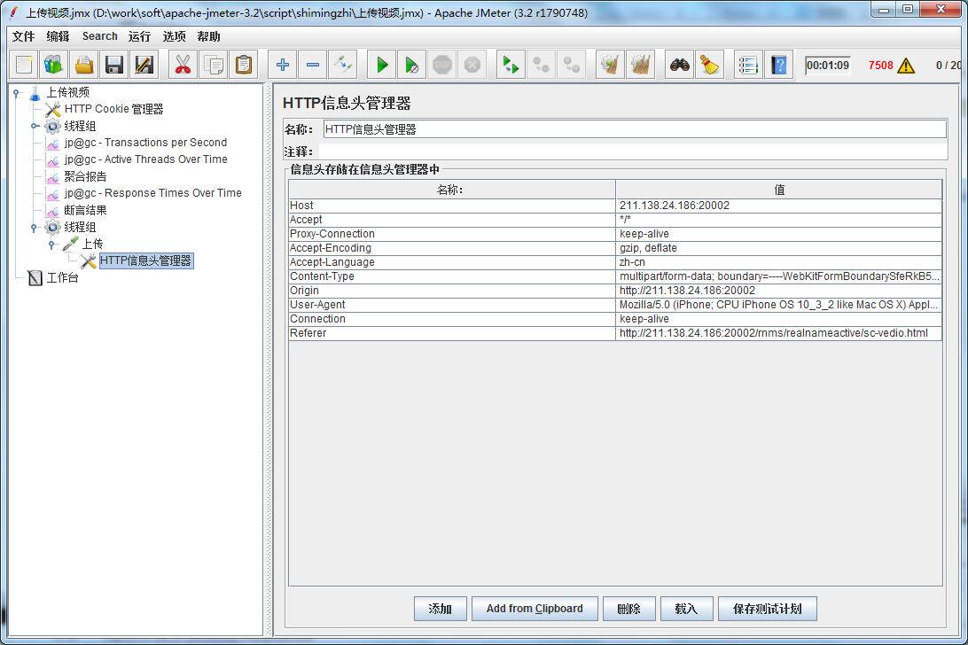Viewport: 968px width, 645px height.
Task: Click the Host header name cell
Action: click(x=451, y=206)
